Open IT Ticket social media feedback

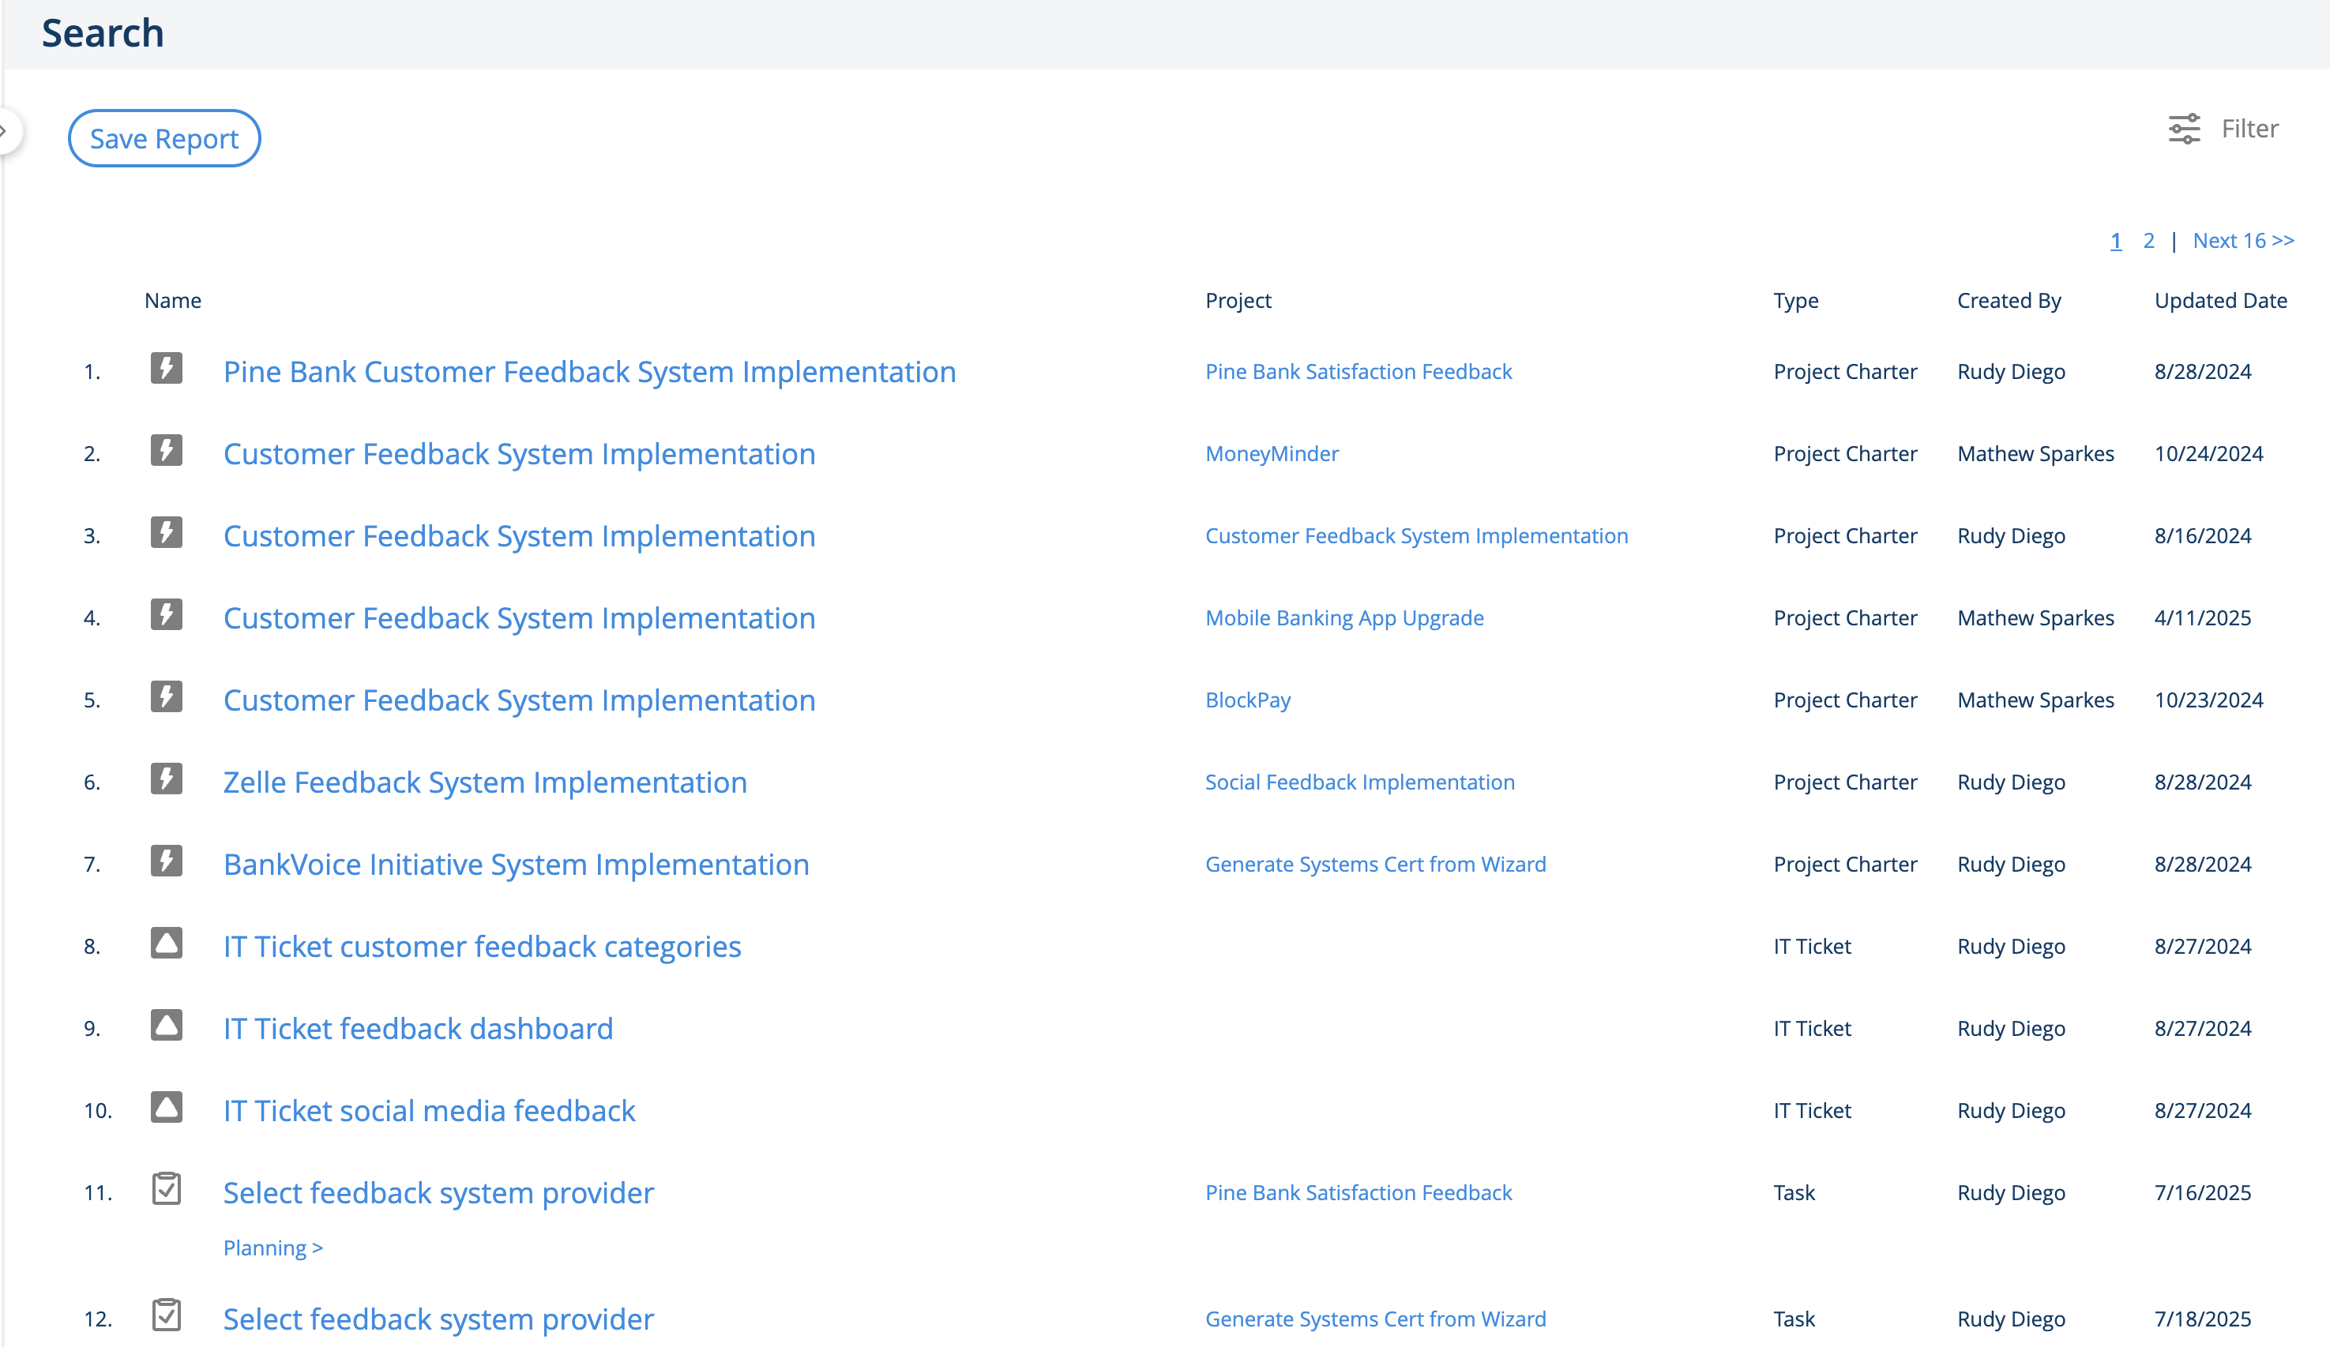[429, 1111]
